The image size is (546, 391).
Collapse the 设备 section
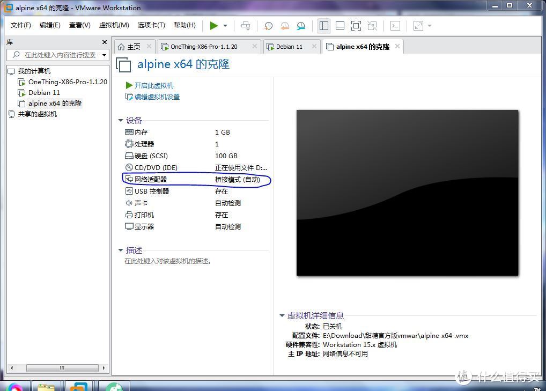pos(120,120)
